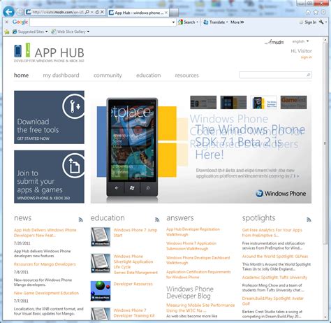The image size is (331, 323).
Task: Click the Download the free tools tile
Action: (x=49, y=117)
